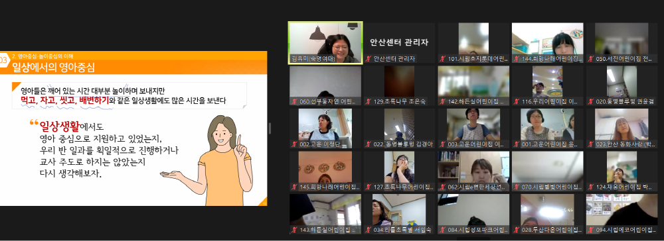Select the active speaker video 김유미(숙명여대)

pos(325,42)
